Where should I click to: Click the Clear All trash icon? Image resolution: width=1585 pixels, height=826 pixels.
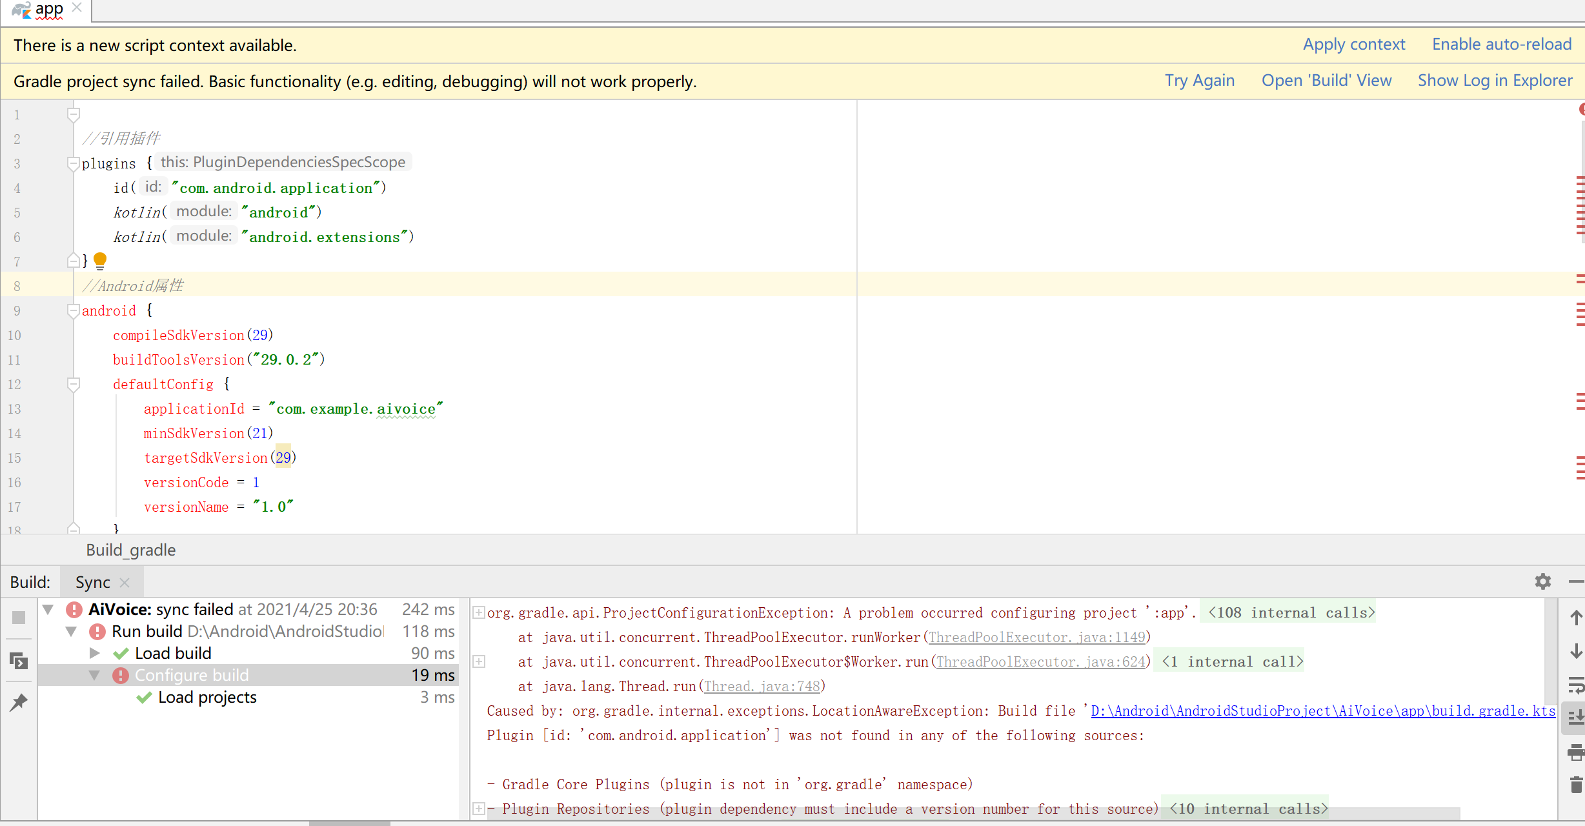[x=1575, y=785]
